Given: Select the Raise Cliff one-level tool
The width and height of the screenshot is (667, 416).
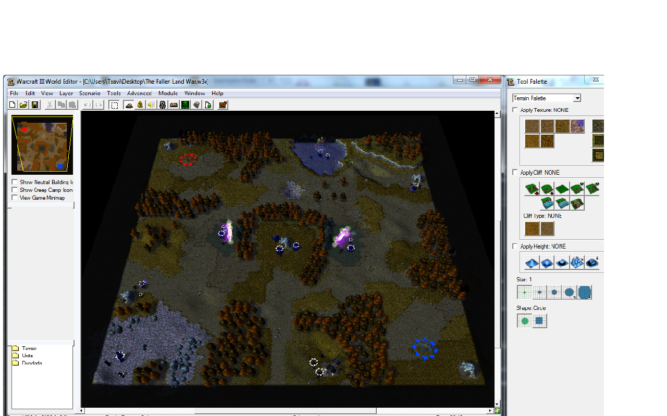Looking at the screenshot, I should pos(577,189).
